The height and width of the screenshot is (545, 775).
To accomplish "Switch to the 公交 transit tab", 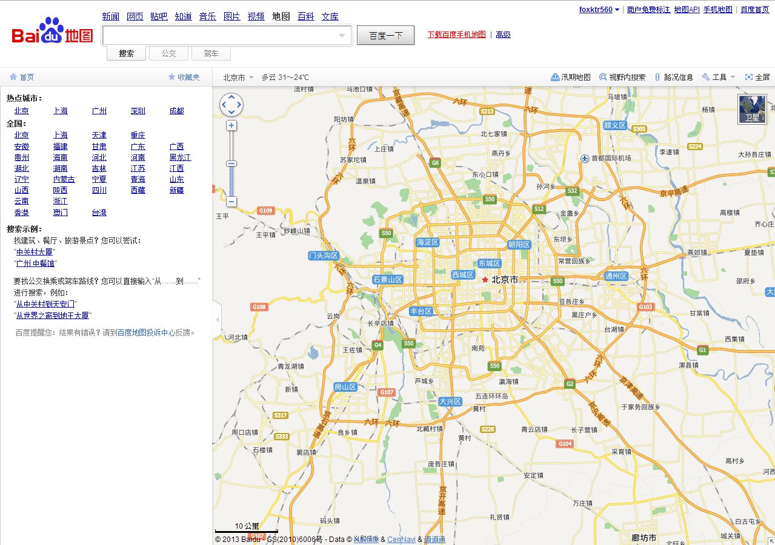I will [168, 53].
